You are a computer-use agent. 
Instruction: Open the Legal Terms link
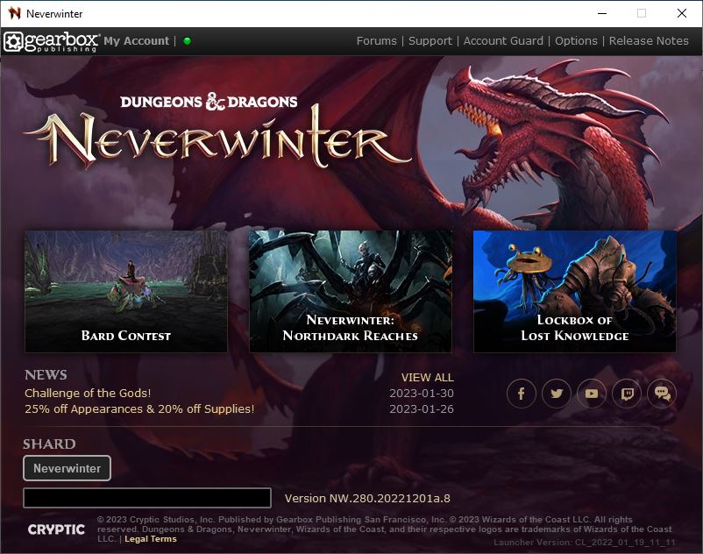click(x=151, y=539)
